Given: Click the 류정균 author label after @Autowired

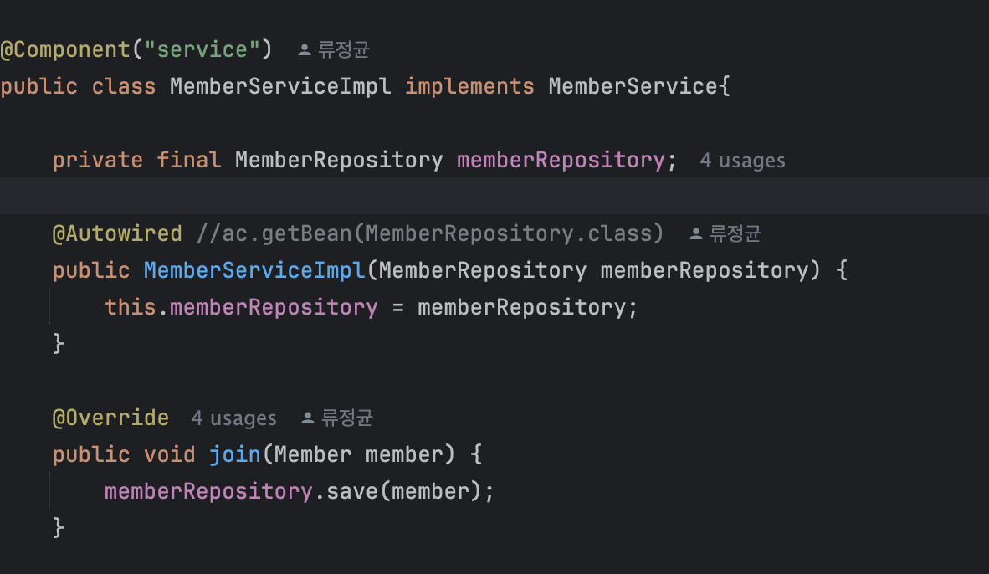Looking at the screenshot, I should point(735,234).
